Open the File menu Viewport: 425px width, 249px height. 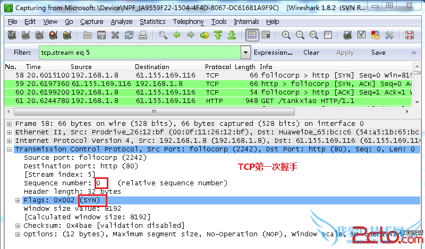point(12,21)
